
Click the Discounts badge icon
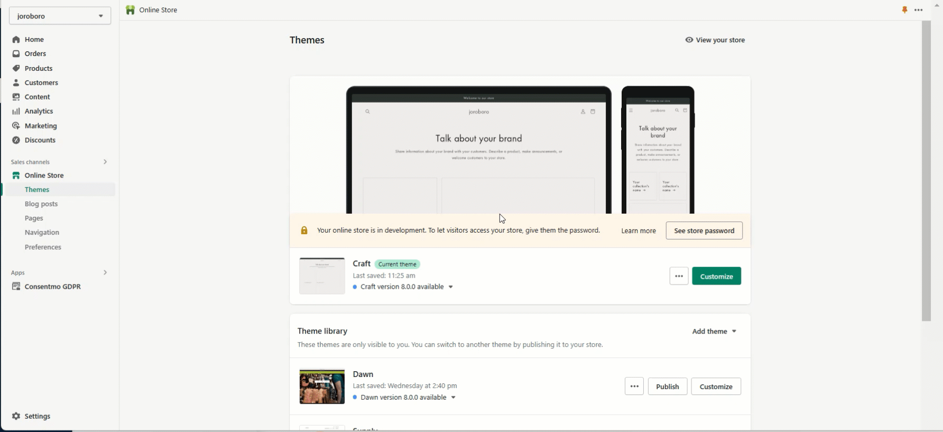(16, 140)
